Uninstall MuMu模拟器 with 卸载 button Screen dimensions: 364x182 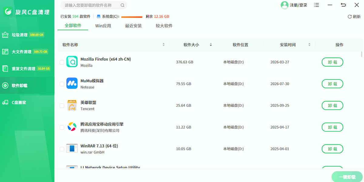coord(332,84)
